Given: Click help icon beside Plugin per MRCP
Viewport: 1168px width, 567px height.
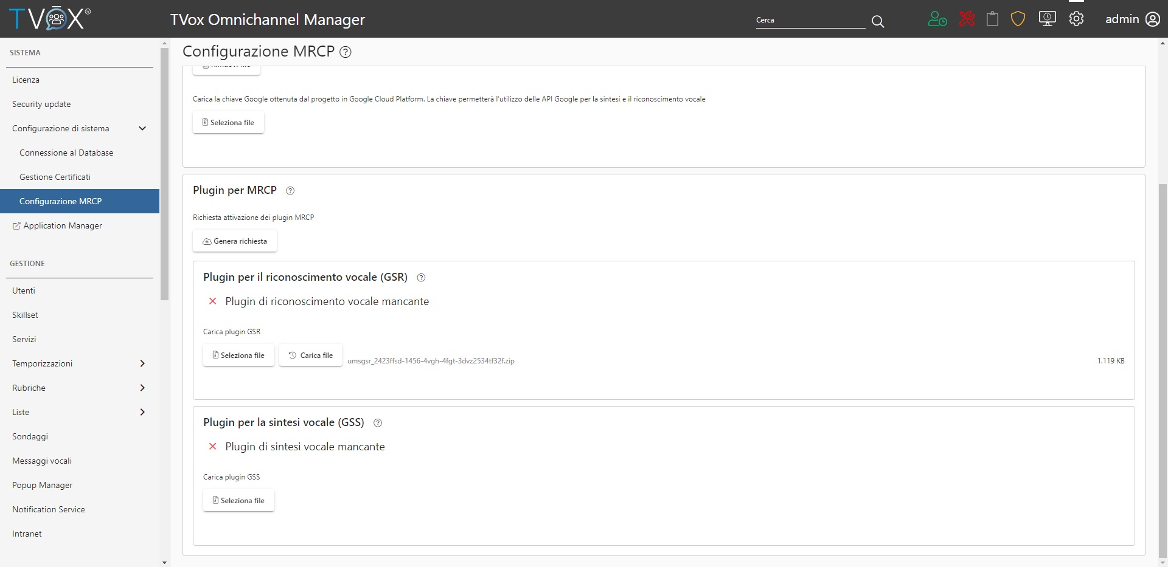Looking at the screenshot, I should (x=290, y=191).
